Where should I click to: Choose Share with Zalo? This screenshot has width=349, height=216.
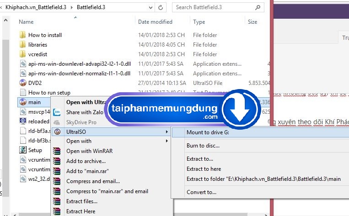[85, 112]
